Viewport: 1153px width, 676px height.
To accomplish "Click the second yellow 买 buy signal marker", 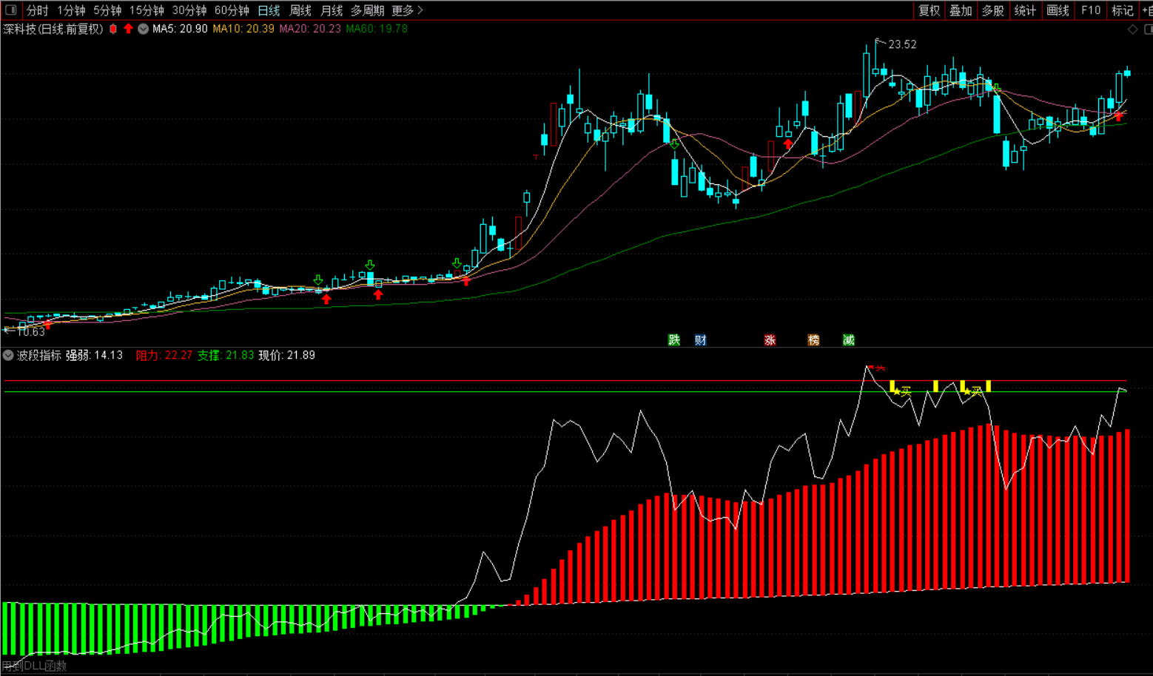I will click(973, 391).
